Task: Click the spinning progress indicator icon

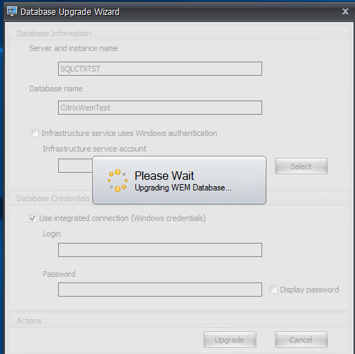Action: 118,181
